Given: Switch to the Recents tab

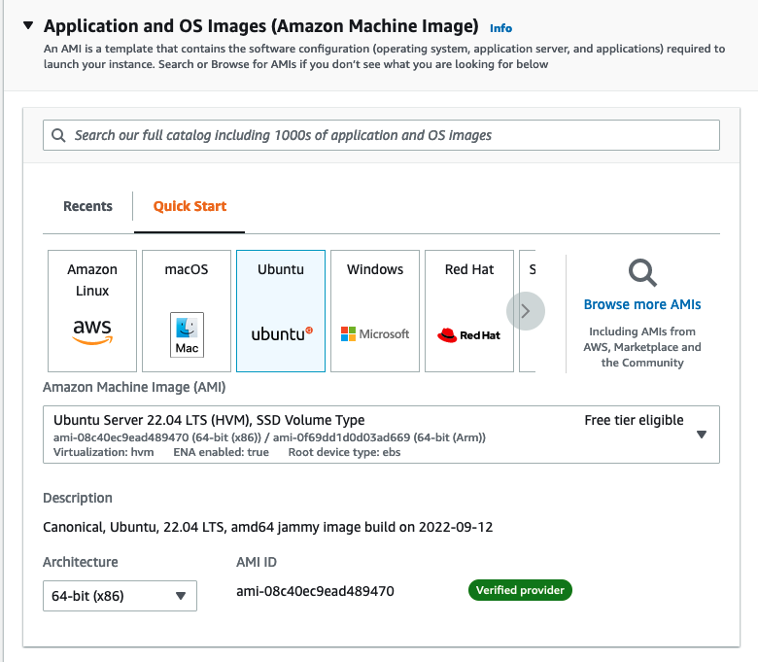Looking at the screenshot, I should (x=87, y=206).
